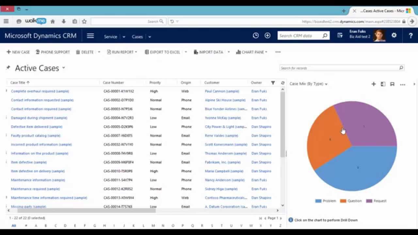This screenshot has width=418, height=235.
Task: Open the Cases entity menu
Action: tap(137, 37)
